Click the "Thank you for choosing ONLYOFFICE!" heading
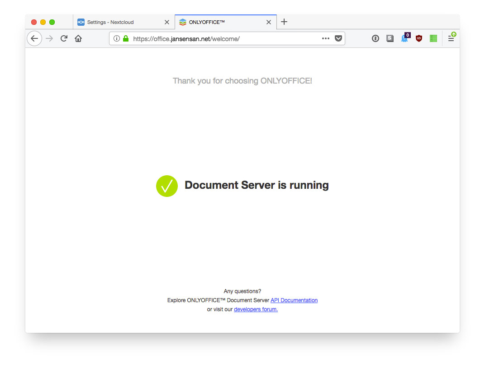The width and height of the screenshot is (485, 369). point(242,81)
